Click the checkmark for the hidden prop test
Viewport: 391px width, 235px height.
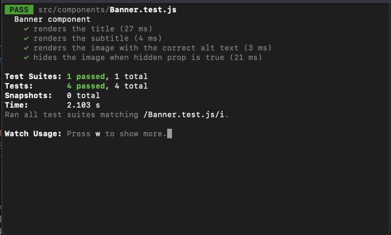(26, 58)
